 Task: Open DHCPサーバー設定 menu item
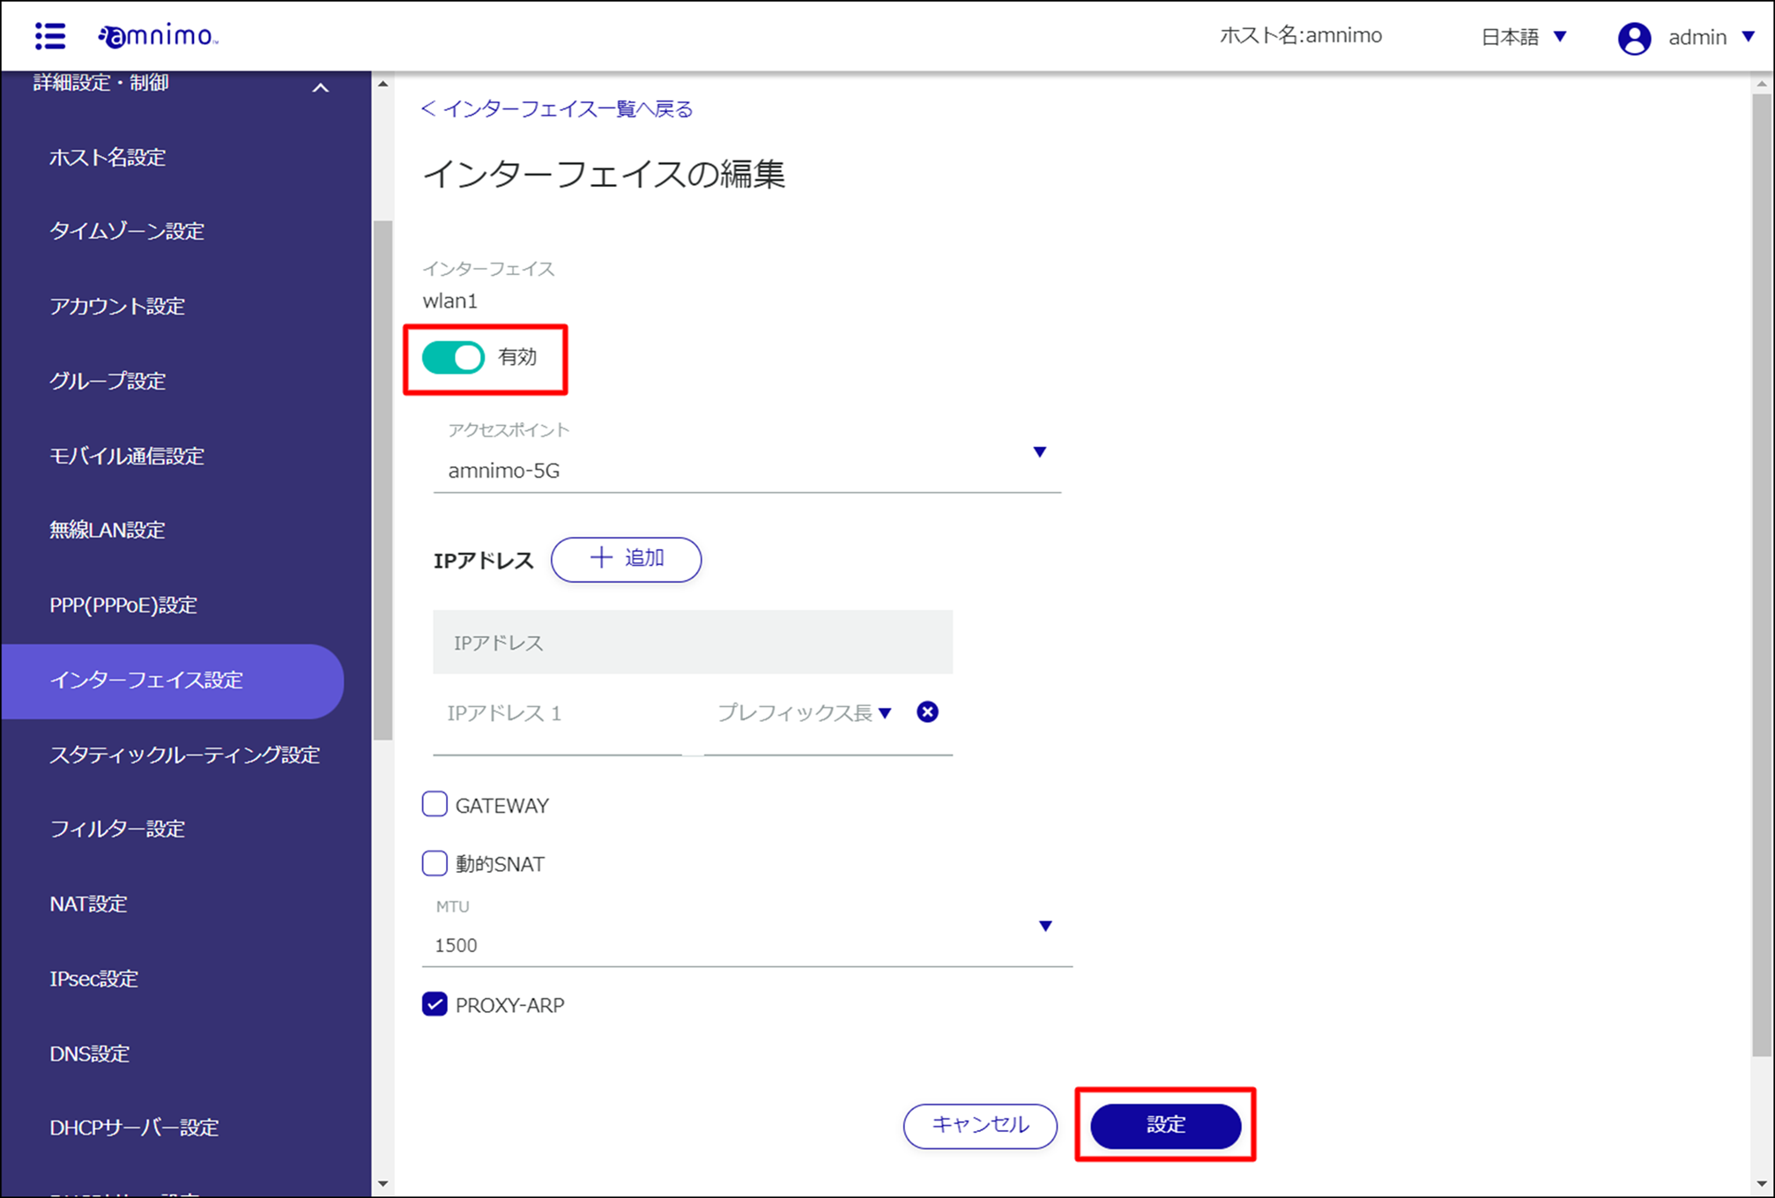point(134,1127)
